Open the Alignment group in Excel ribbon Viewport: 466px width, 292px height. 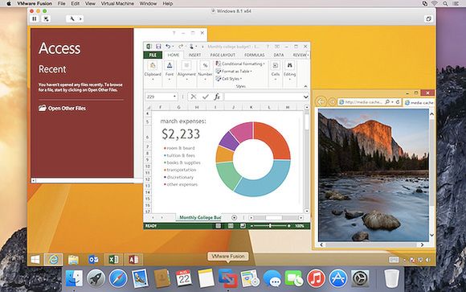pos(186,71)
